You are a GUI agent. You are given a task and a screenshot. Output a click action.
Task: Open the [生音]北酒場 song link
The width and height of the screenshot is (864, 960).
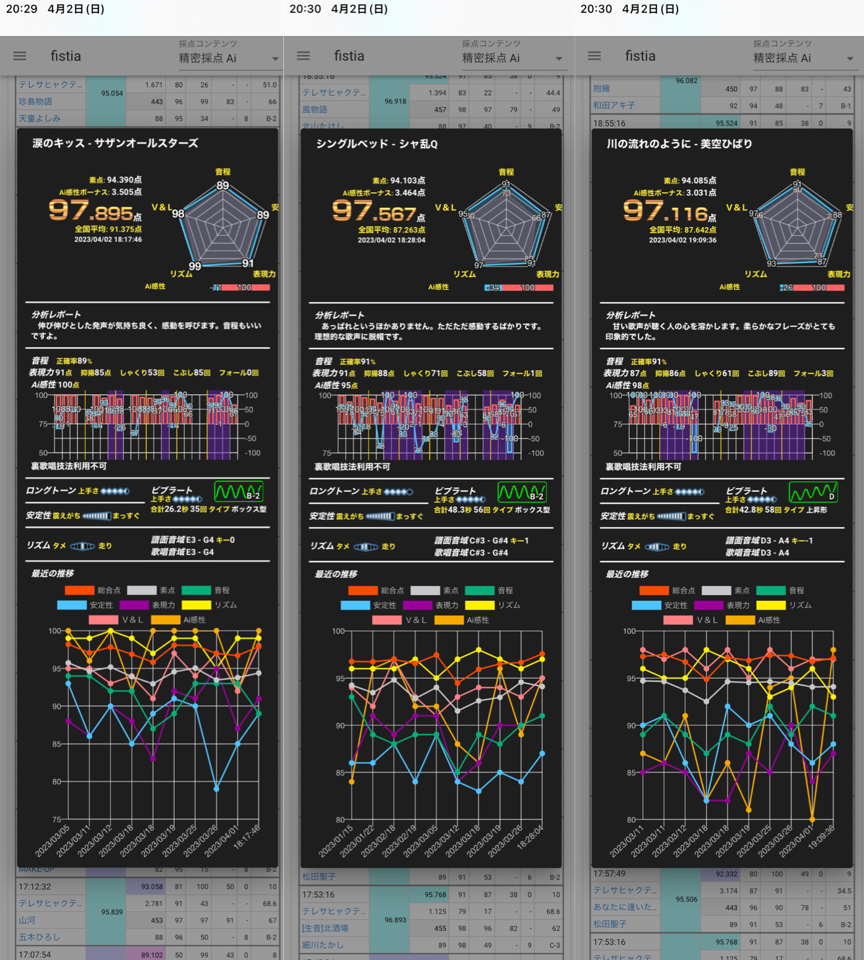(x=325, y=928)
